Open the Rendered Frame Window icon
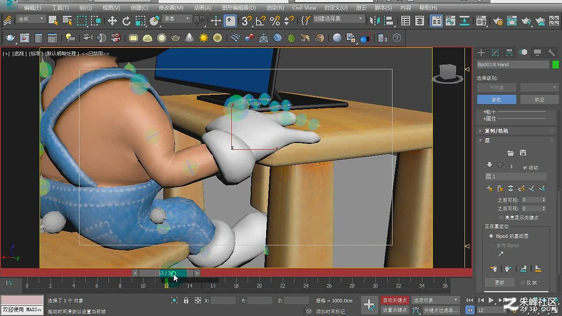562x316 pixels. click(x=512, y=21)
